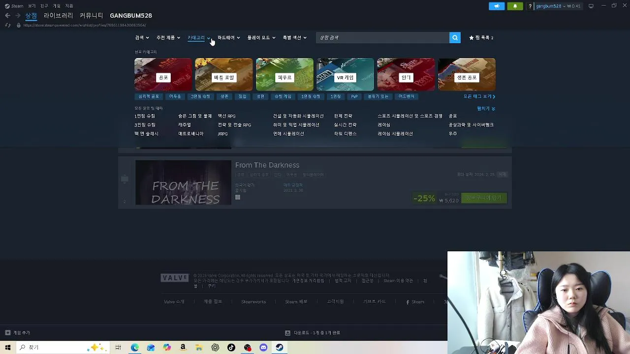Viewport: 630px width, 354px height.
Task: Open the help question mark button
Action: 530,6
